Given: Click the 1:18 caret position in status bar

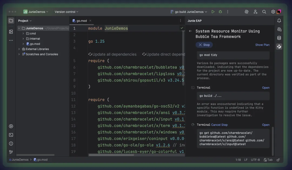Looking at the screenshot, I should coord(238,160).
